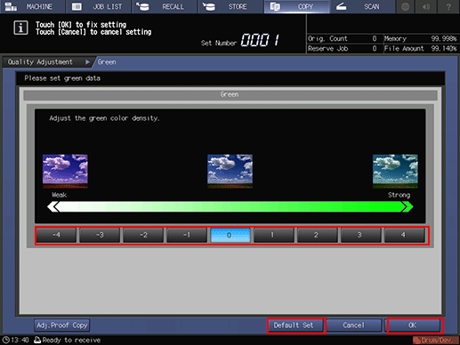Click the globe icon in top bar

[x=406, y=6]
